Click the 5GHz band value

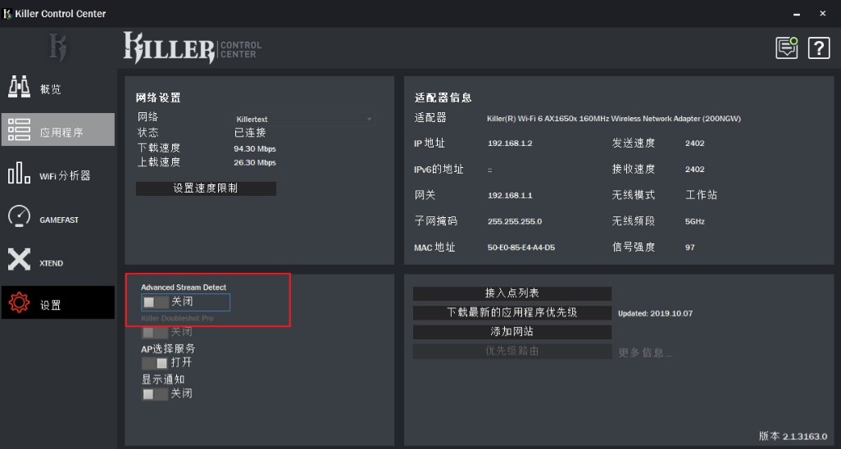694,221
